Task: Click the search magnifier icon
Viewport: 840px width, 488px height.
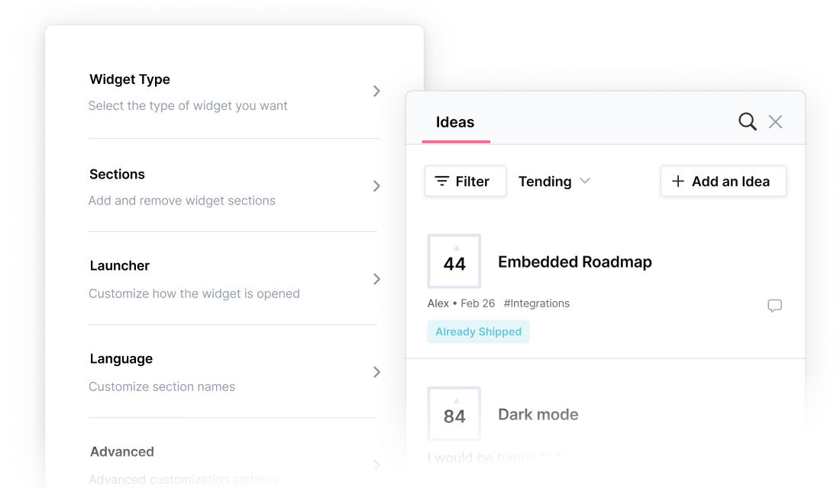Action: (748, 121)
